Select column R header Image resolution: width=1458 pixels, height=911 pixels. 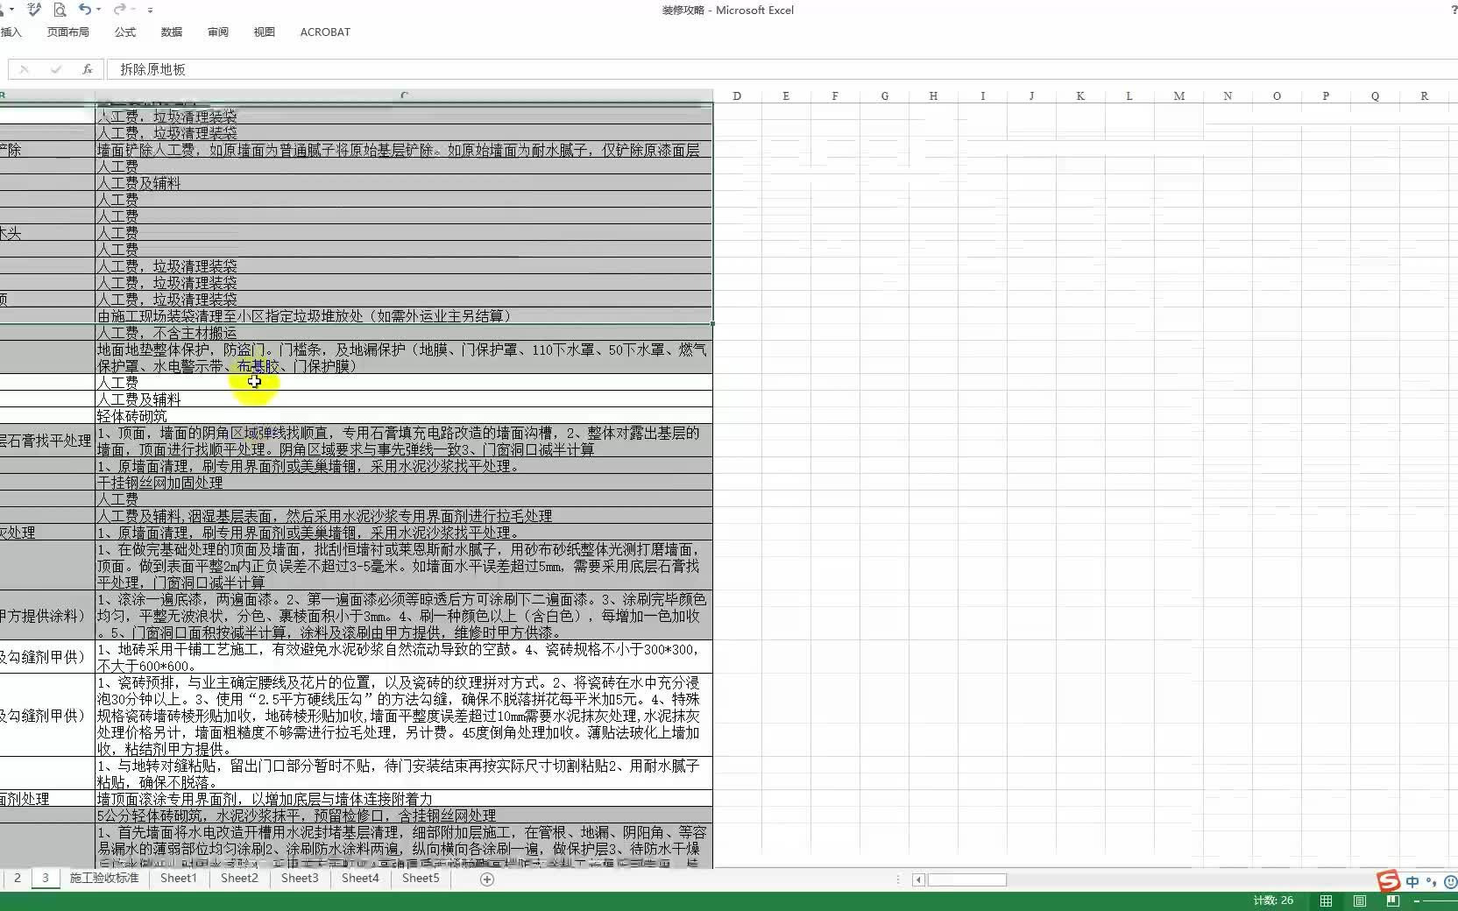pos(1424,95)
